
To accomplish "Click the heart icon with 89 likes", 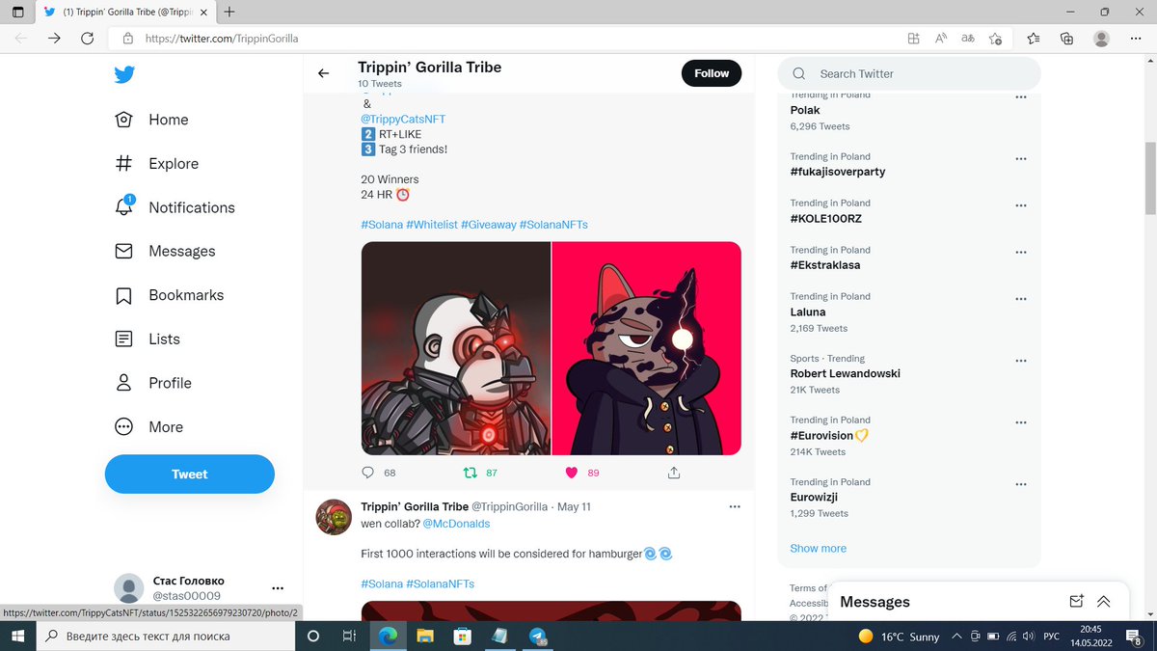I will pyautogui.click(x=572, y=473).
